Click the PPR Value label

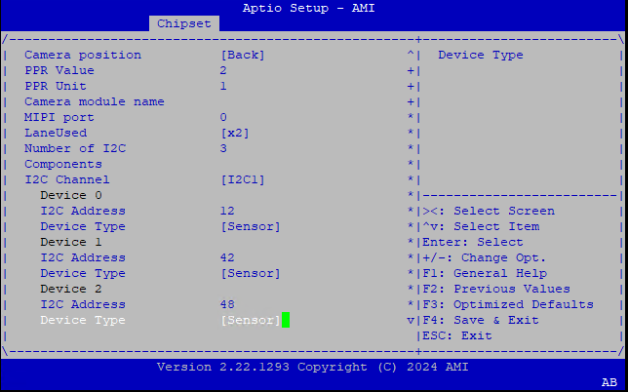coord(59,70)
